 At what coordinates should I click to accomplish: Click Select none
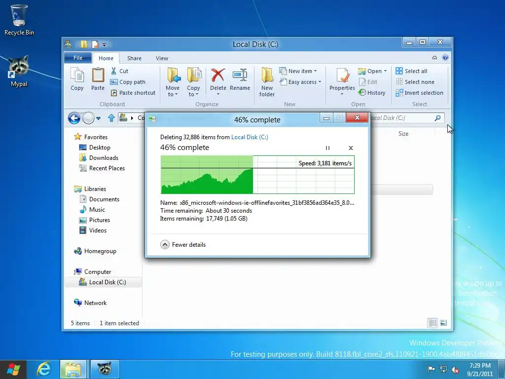[415, 82]
